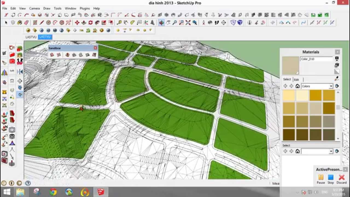Switch to the Select tab in Materials
350x197 pixels.
pos(287,79)
